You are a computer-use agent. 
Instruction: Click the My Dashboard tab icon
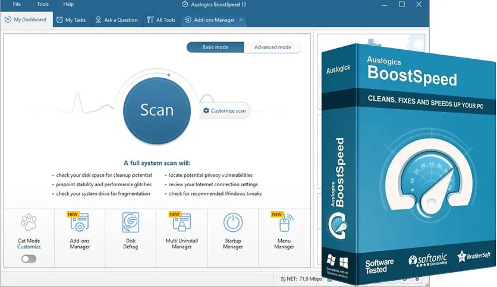(8, 20)
